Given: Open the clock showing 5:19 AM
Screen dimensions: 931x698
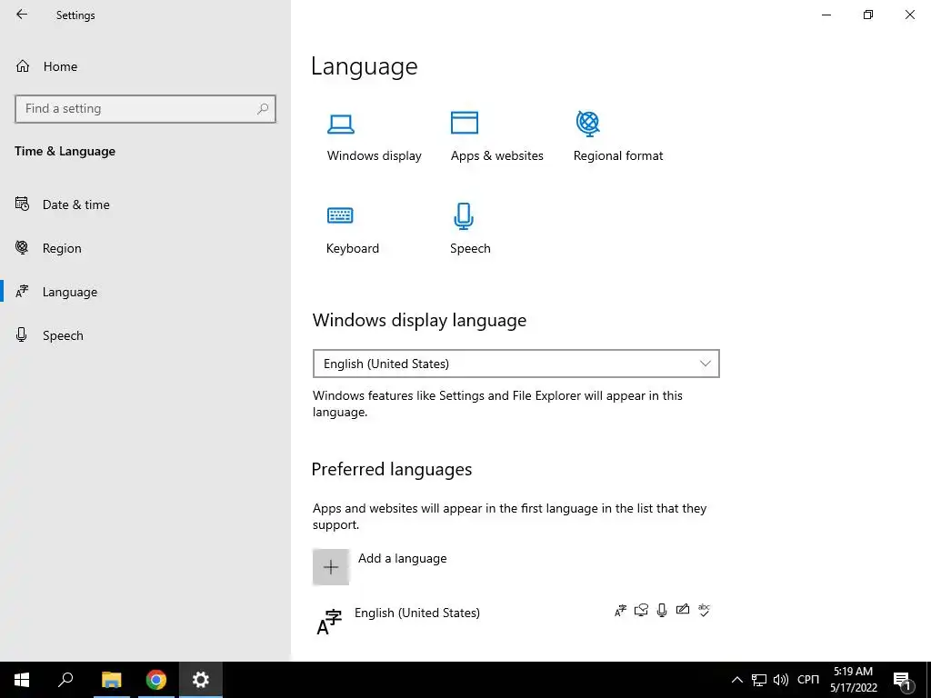Looking at the screenshot, I should click(853, 680).
